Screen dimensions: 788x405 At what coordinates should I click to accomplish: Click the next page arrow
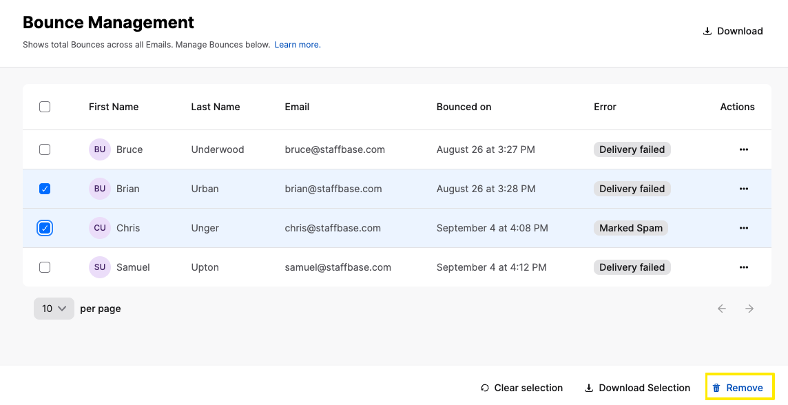(749, 309)
